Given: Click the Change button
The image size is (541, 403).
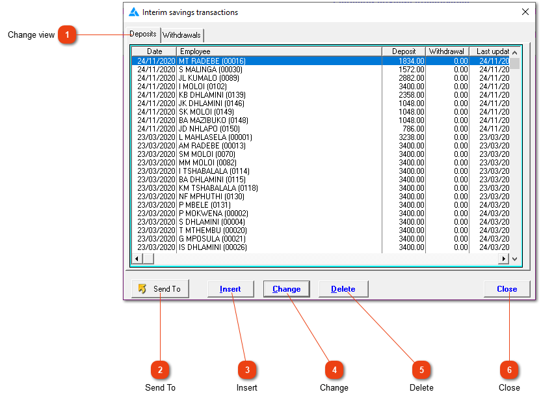Looking at the screenshot, I should [286, 289].
